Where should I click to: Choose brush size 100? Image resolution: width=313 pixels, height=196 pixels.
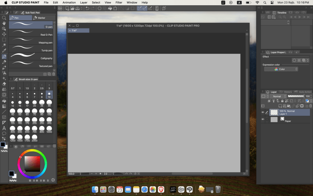(49, 112)
